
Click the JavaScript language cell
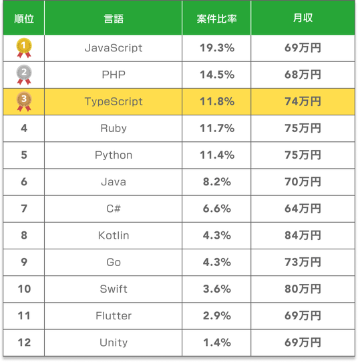113,48
